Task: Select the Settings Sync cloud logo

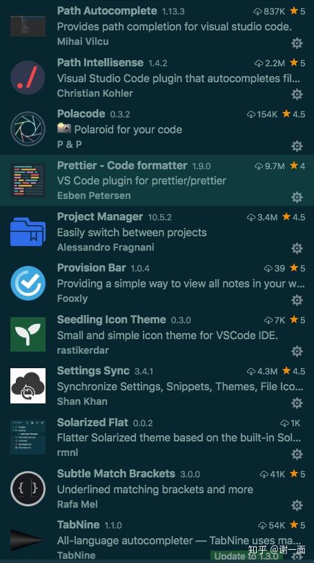Action: point(28,385)
